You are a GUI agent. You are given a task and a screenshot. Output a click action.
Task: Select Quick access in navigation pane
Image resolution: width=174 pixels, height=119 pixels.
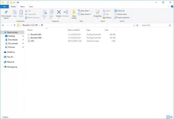click(12, 32)
